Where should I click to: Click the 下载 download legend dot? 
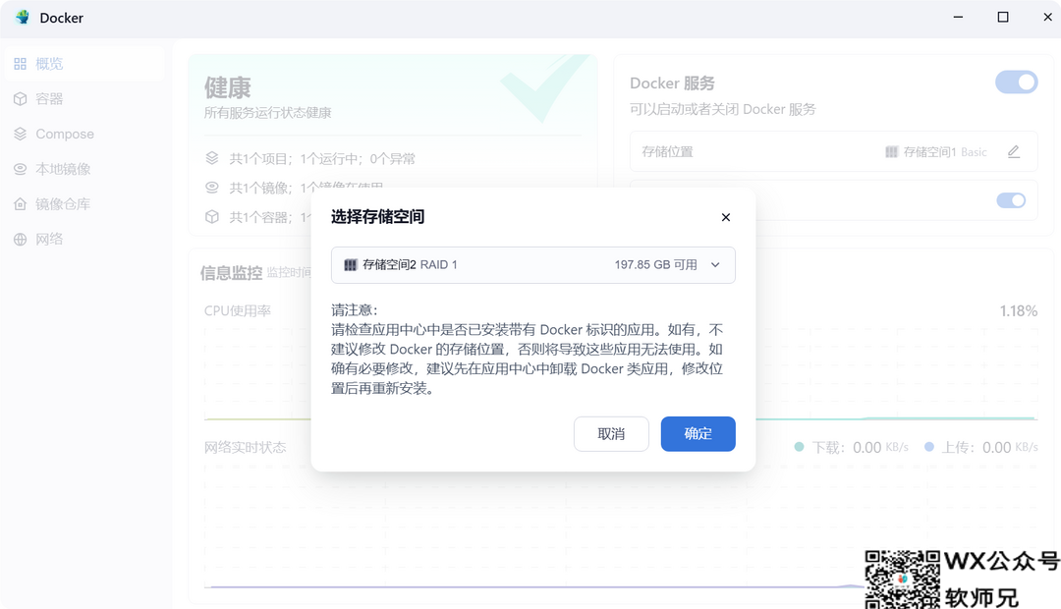(799, 447)
